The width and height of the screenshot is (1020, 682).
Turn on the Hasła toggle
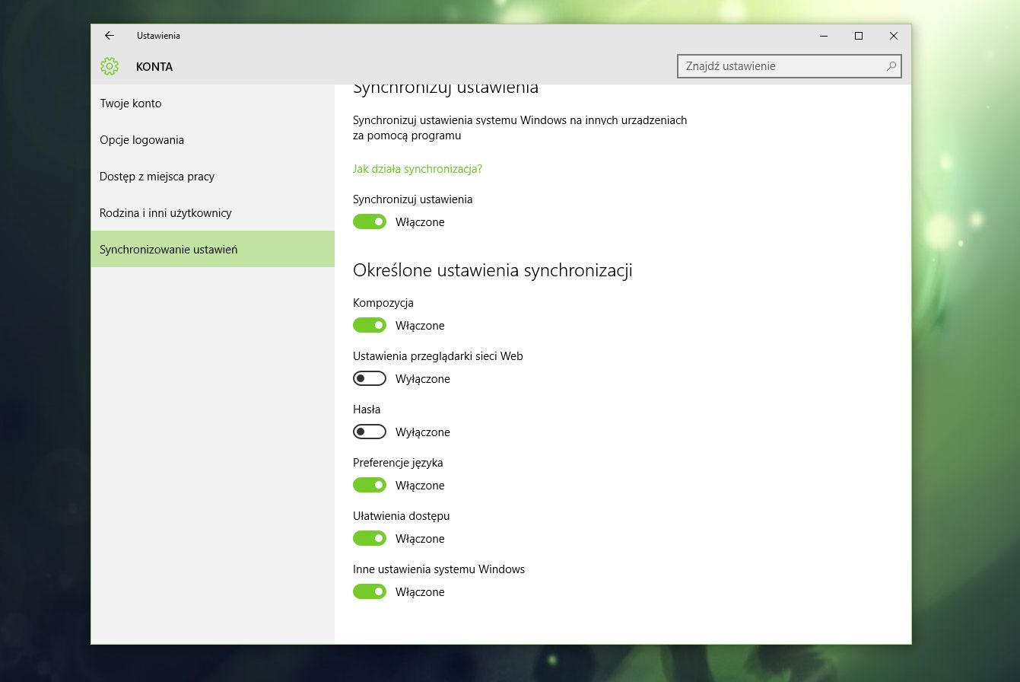[x=370, y=432]
